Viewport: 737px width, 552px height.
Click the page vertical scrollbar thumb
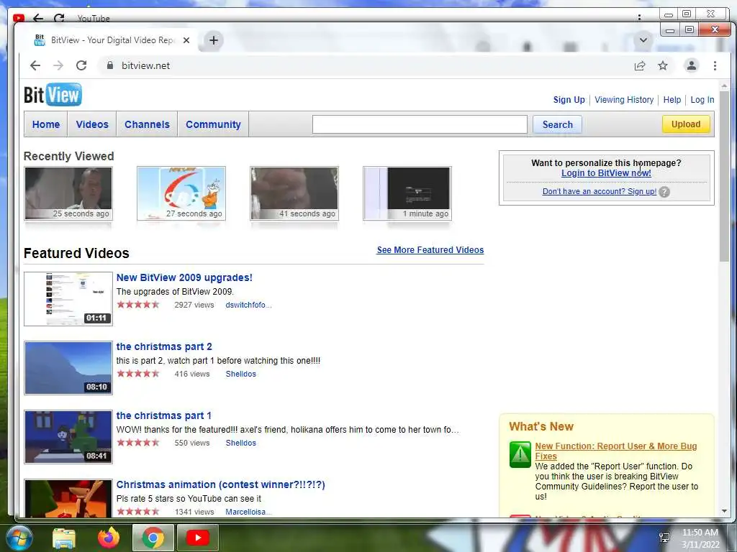pos(724,176)
